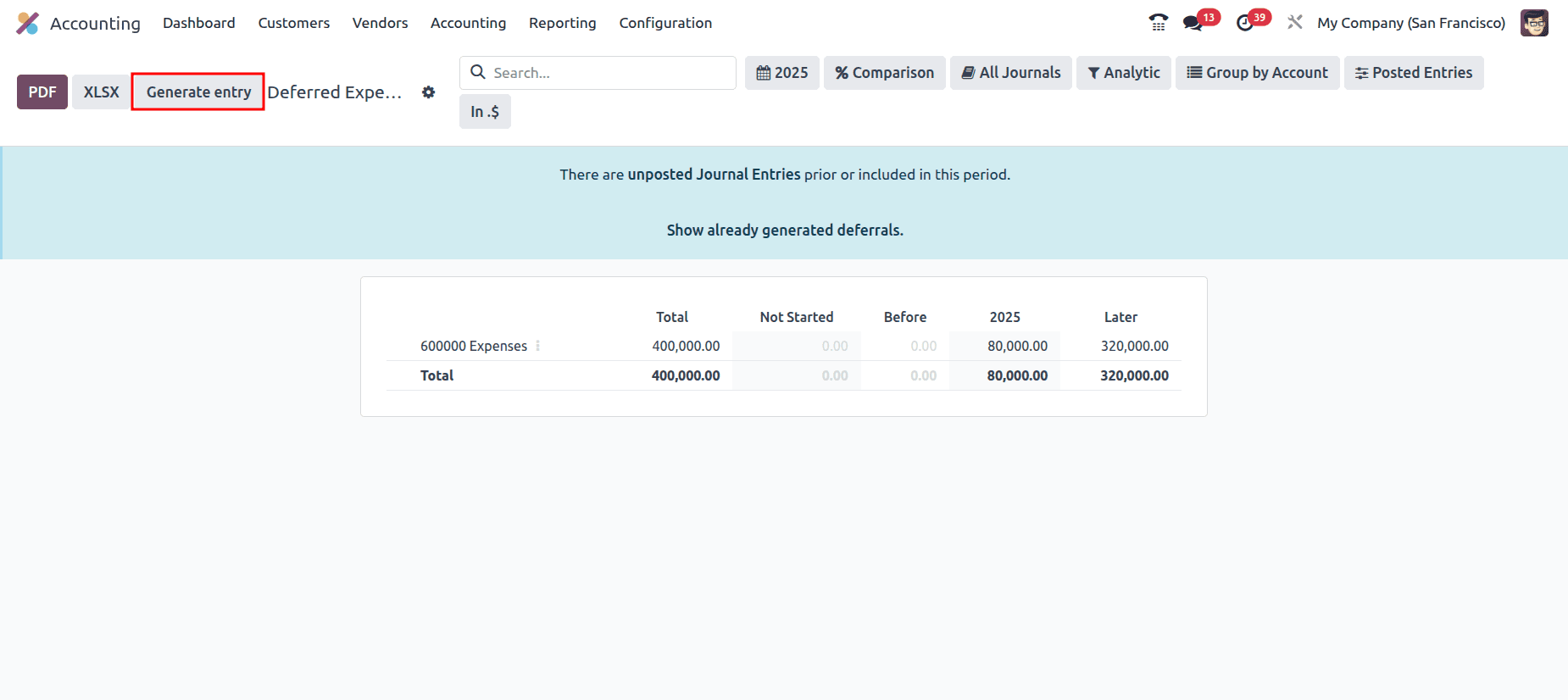Click the Not Started column header

coord(797,317)
